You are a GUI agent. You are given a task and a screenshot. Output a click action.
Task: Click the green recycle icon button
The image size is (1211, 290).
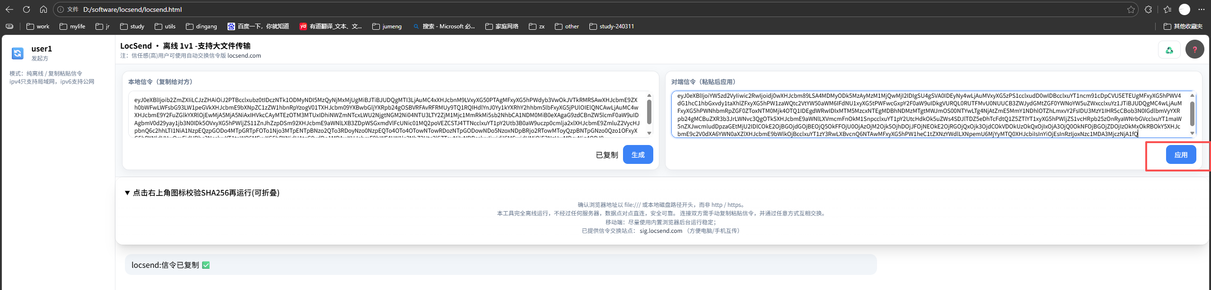pos(1169,50)
